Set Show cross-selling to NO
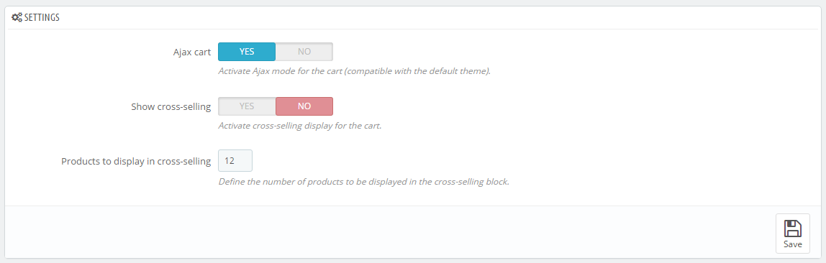 pyautogui.click(x=304, y=106)
